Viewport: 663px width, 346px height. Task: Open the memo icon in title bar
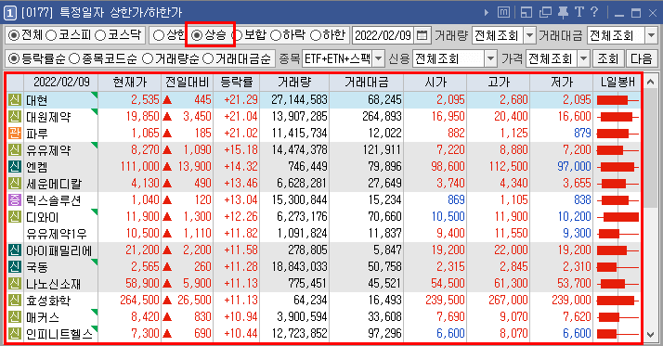[x=503, y=12]
